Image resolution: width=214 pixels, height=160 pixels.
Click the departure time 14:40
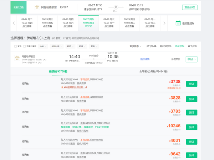click(x=75, y=57)
